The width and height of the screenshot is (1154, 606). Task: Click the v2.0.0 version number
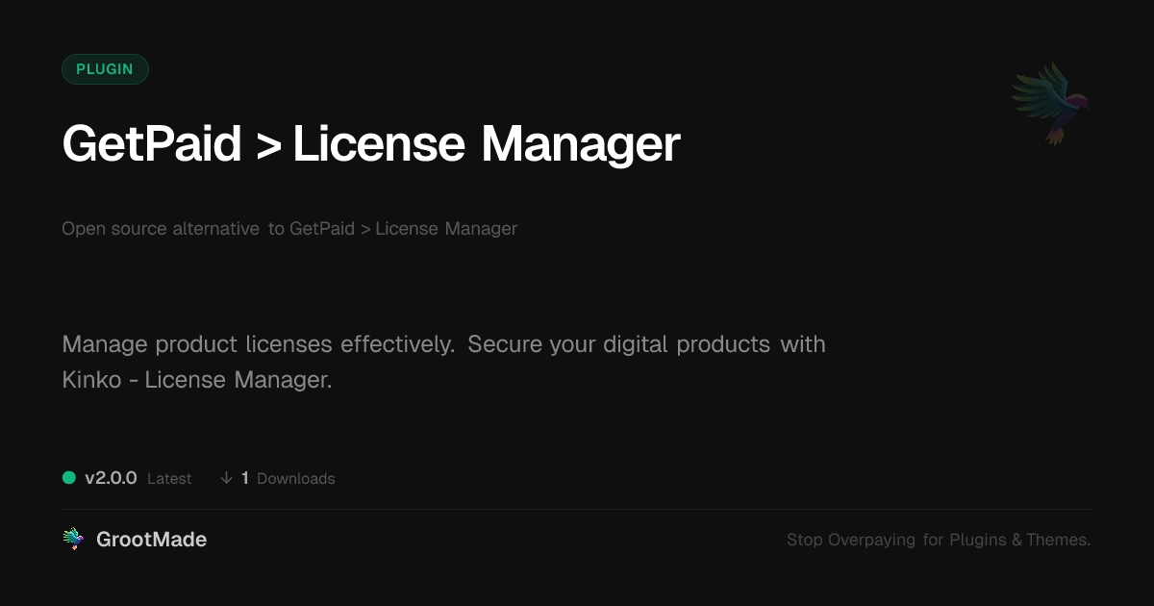[x=111, y=478]
